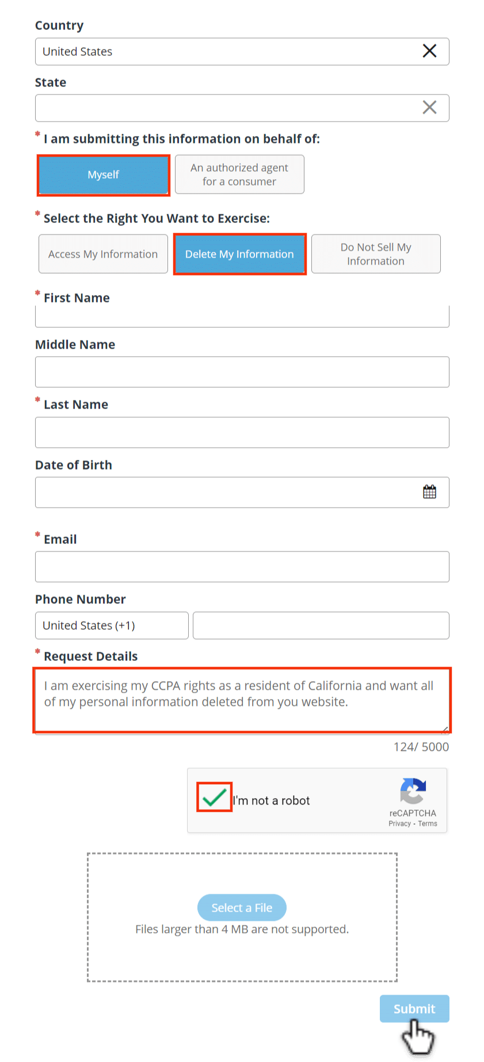Select Access My Information option
484x1062 pixels.
pos(103,254)
